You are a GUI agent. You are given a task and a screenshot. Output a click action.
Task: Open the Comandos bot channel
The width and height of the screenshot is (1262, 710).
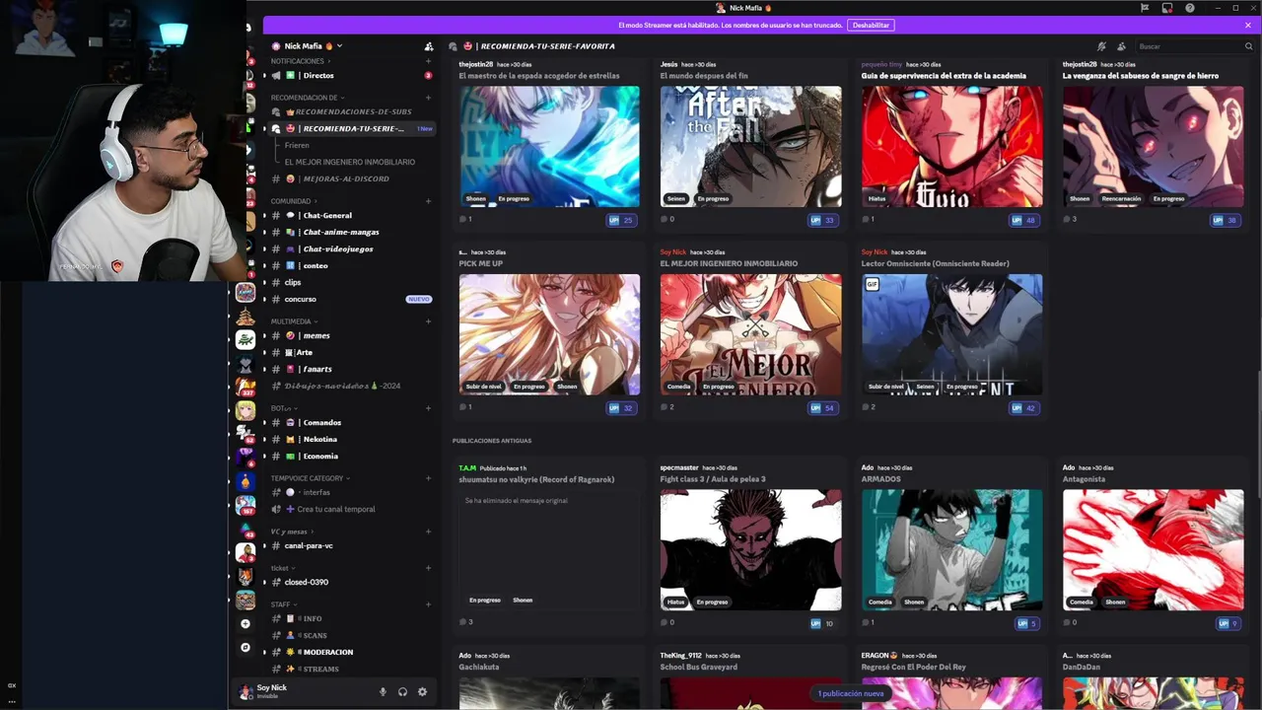(x=350, y=422)
